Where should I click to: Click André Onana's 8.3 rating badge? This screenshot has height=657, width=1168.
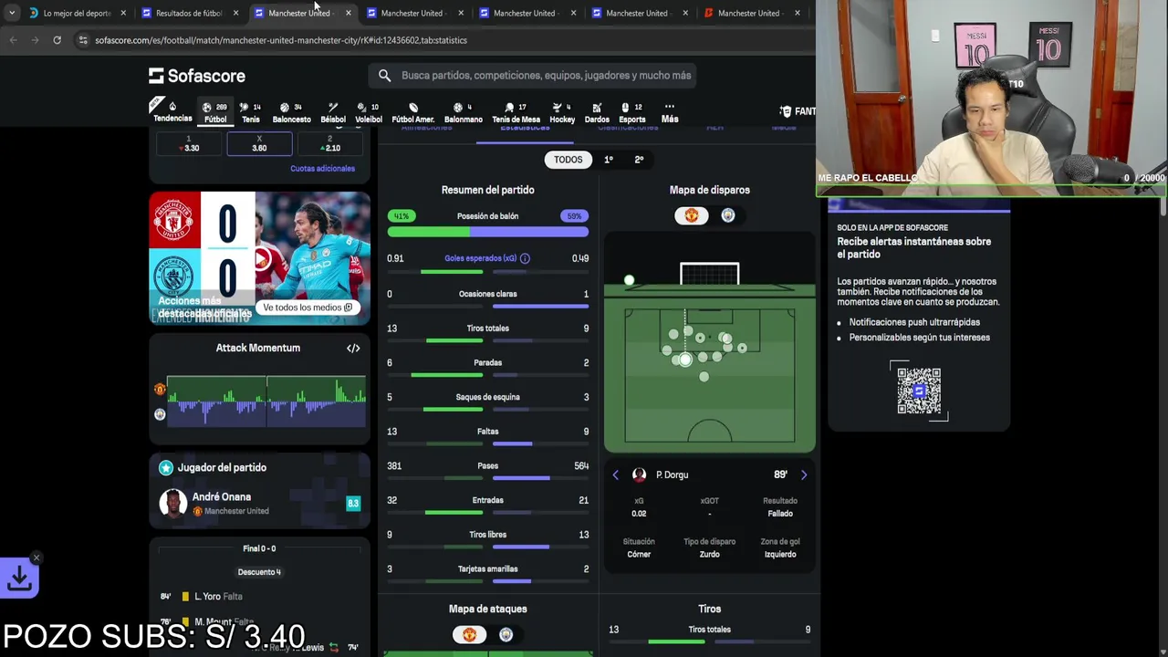353,504
